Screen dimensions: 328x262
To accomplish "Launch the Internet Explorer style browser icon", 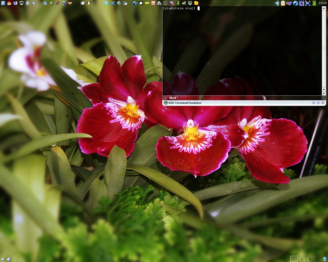I will tap(51, 3).
